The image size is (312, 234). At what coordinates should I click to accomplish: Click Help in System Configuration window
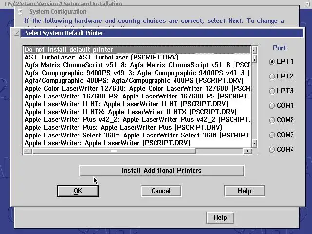[x=220, y=218]
